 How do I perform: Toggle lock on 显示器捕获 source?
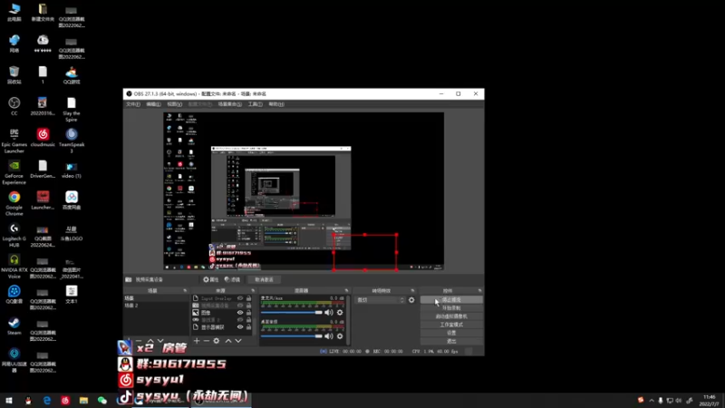248,327
